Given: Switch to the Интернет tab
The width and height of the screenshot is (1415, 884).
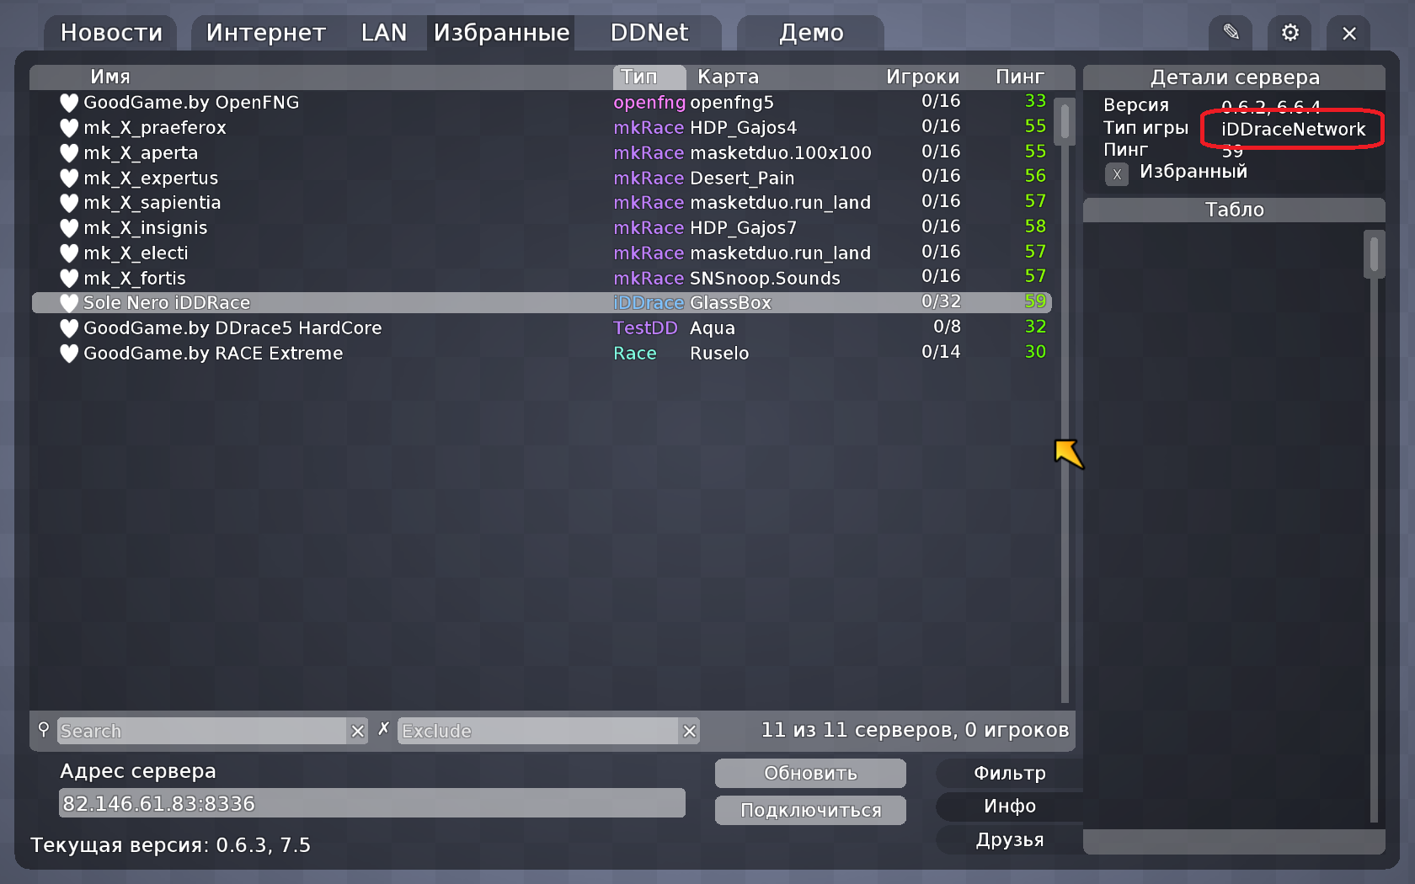Looking at the screenshot, I should 265,33.
